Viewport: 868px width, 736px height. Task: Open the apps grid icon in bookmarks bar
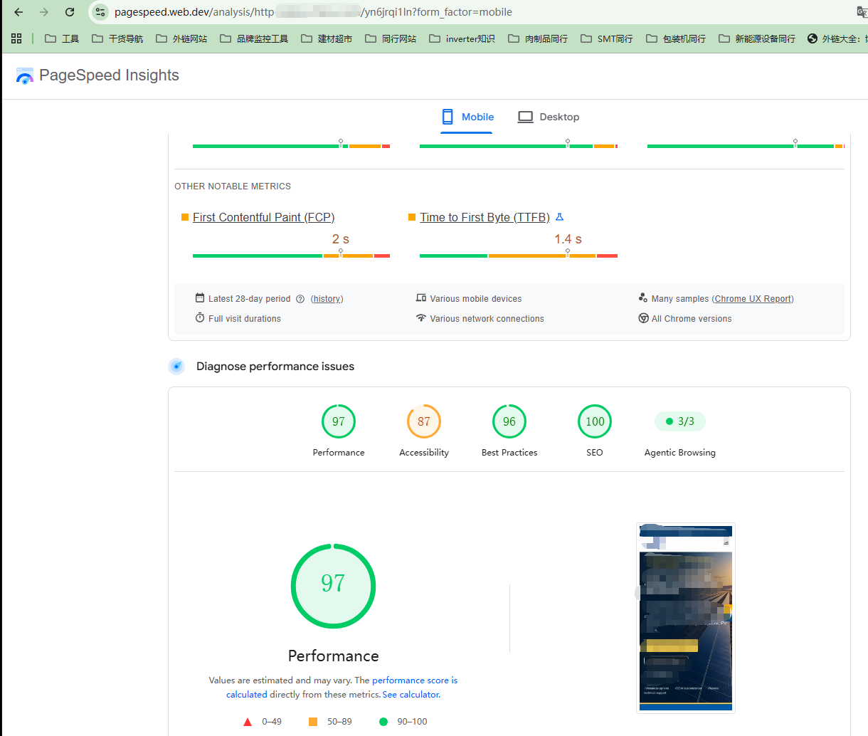16,38
